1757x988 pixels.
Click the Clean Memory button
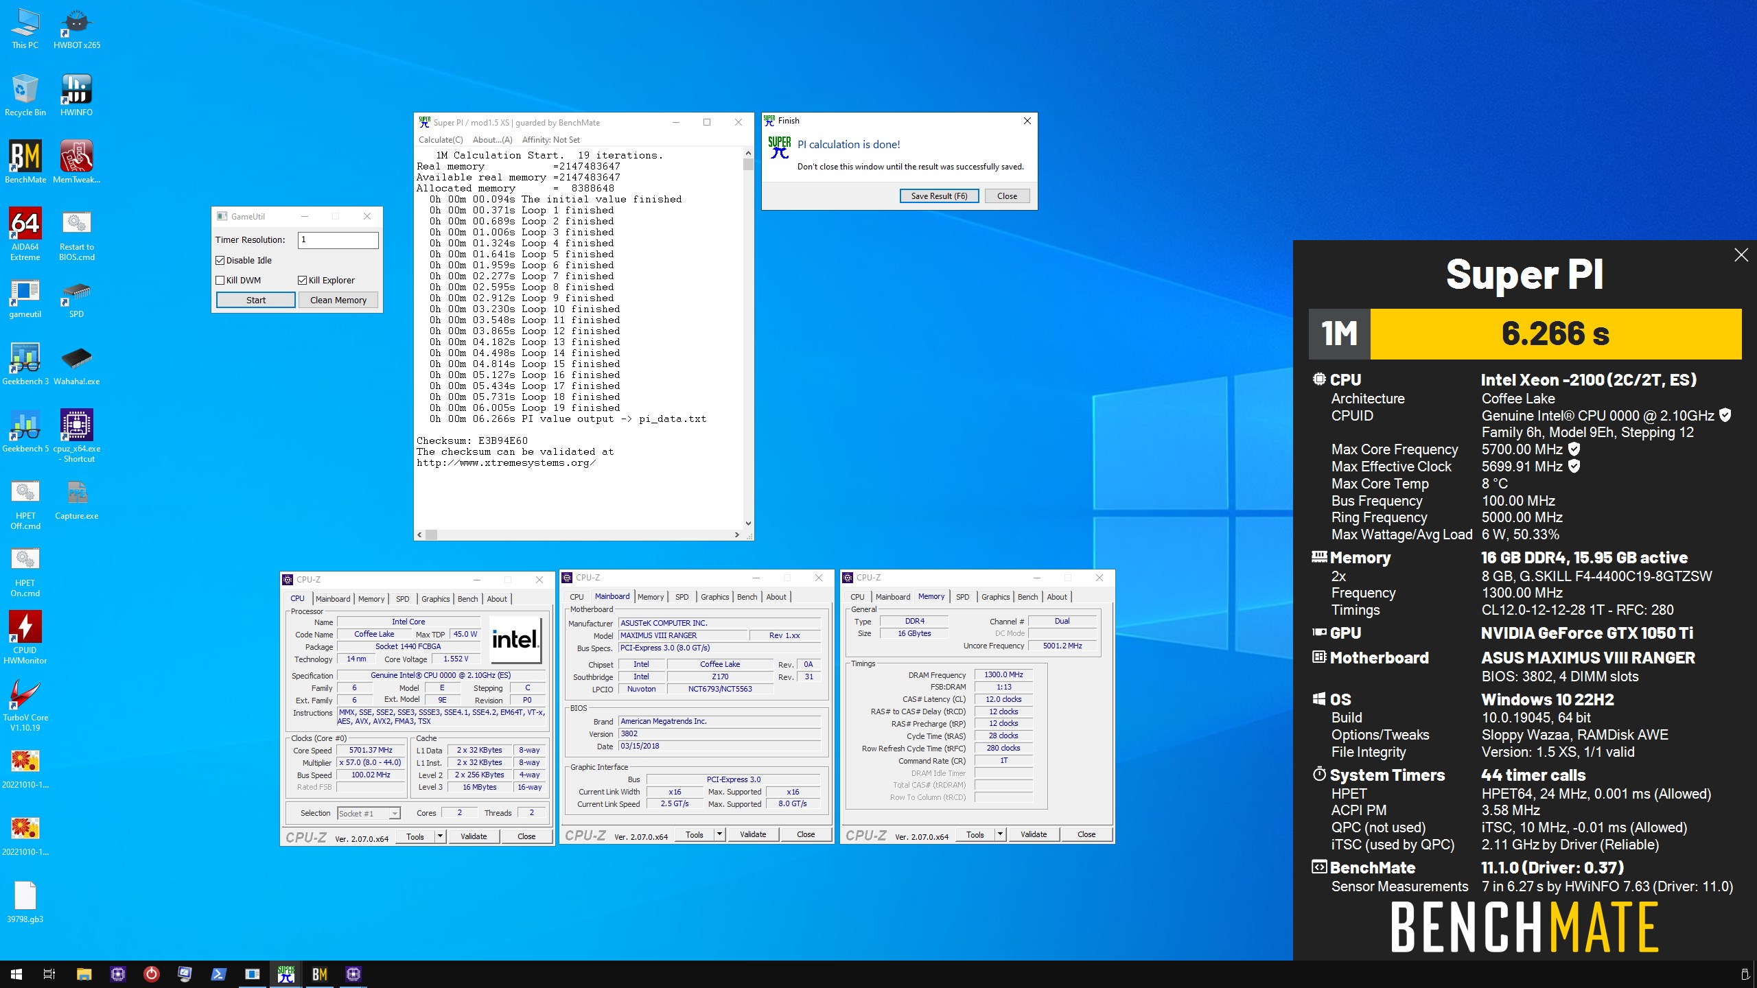[x=338, y=301]
